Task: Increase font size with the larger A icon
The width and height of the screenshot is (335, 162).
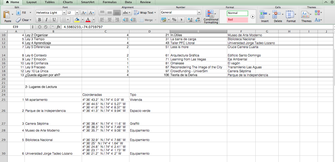Action: click(x=84, y=13)
